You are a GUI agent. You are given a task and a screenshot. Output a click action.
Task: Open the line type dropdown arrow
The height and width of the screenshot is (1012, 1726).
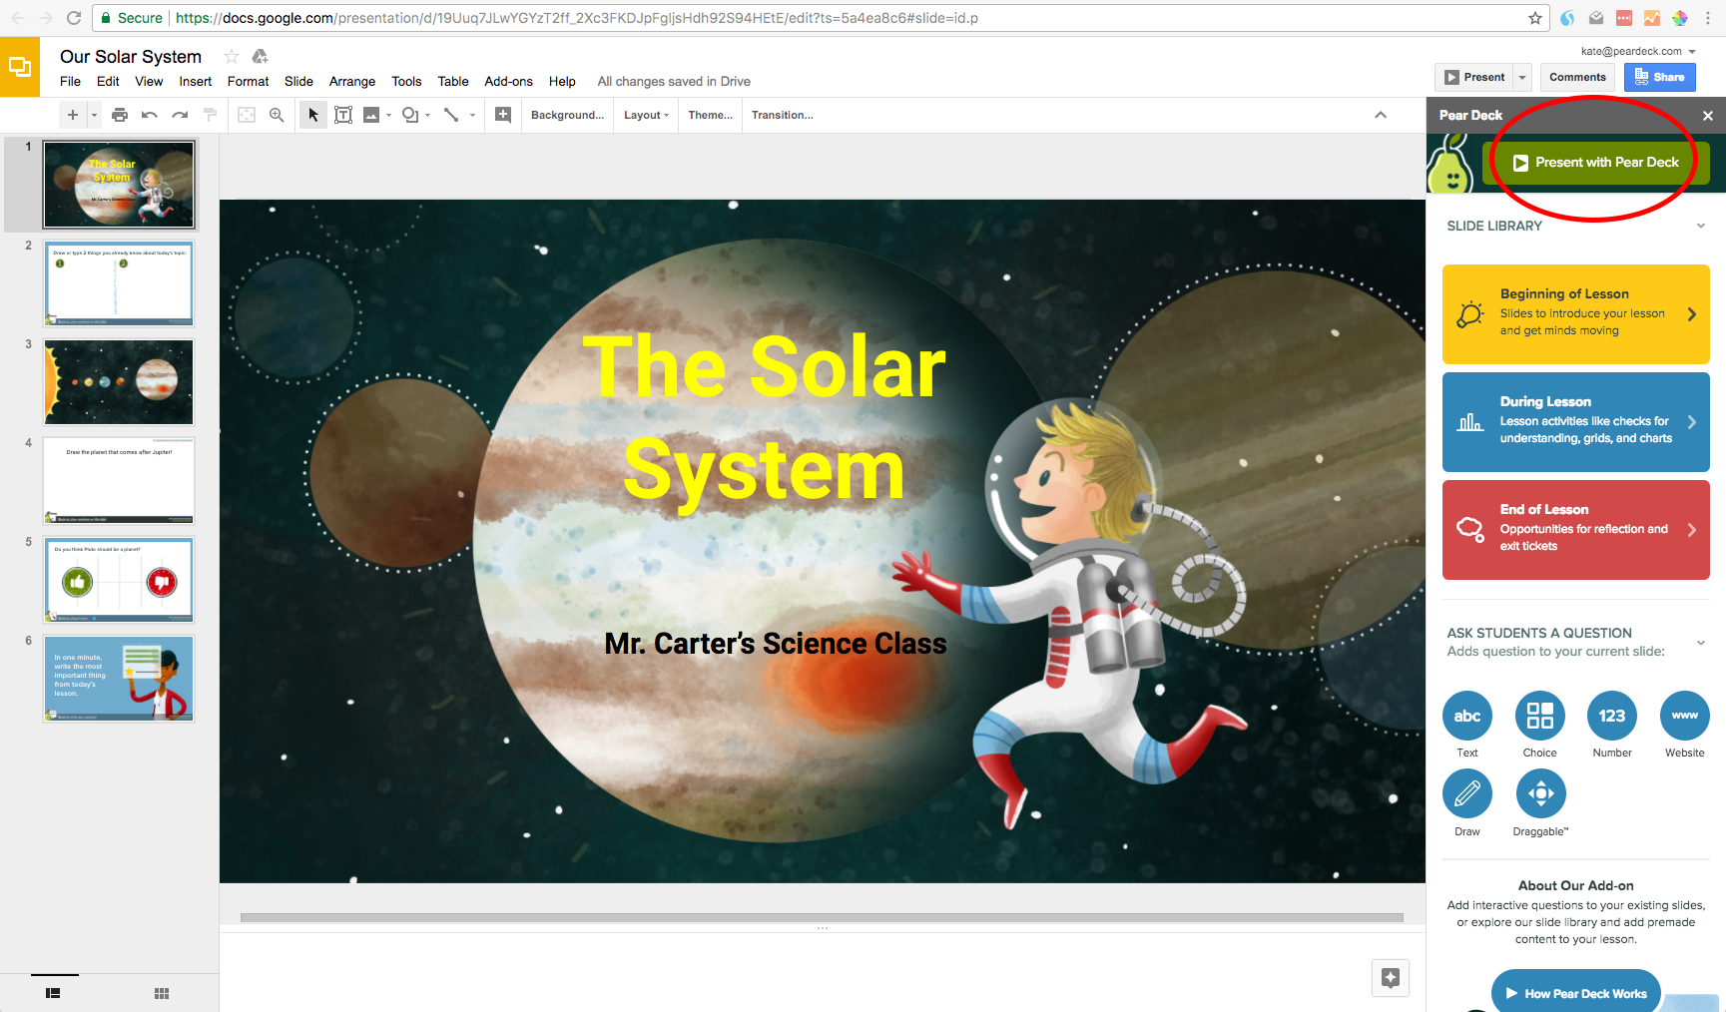[472, 115]
